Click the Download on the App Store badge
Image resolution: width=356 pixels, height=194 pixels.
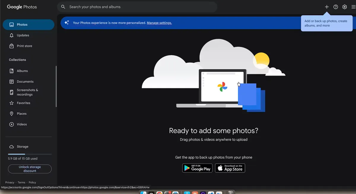230,168
